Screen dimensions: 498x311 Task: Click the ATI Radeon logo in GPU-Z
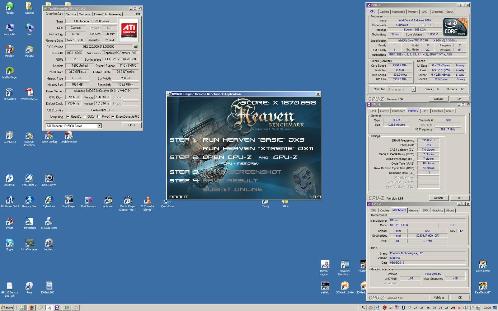[x=129, y=30]
